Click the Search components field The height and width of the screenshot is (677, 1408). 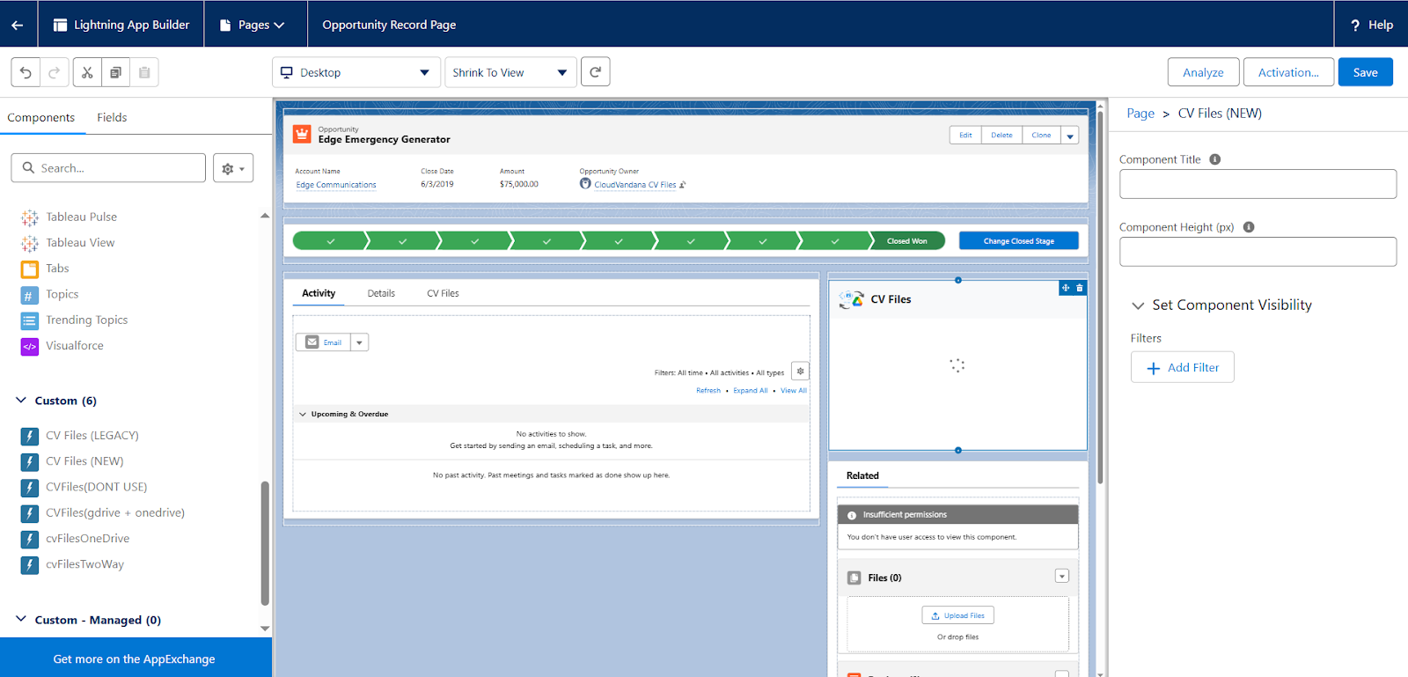pyautogui.click(x=108, y=168)
